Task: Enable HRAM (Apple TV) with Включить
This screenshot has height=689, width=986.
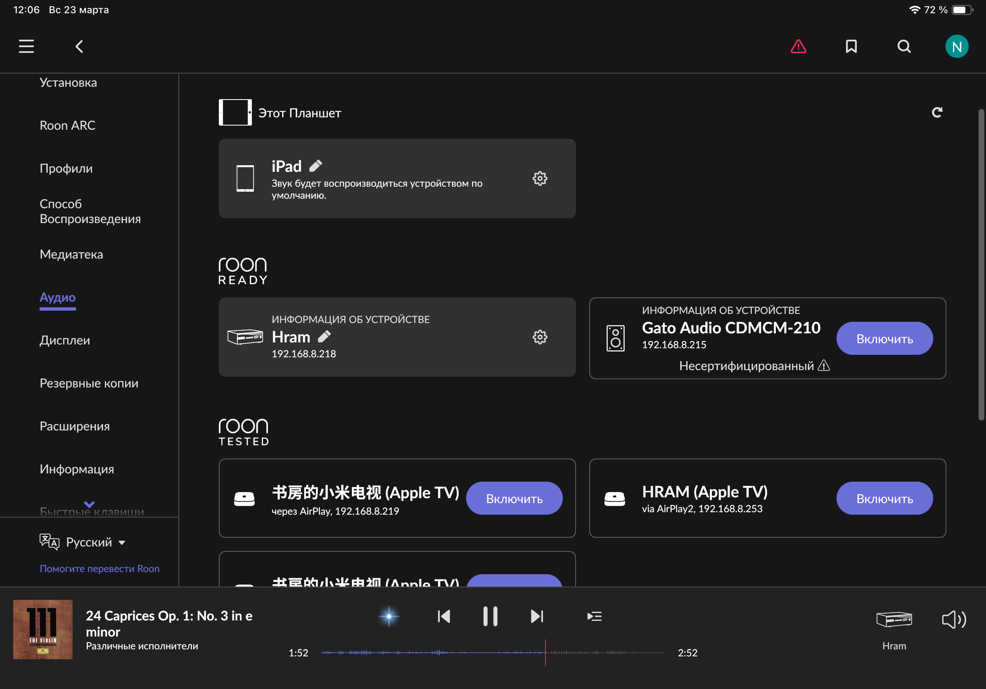Action: tap(885, 498)
